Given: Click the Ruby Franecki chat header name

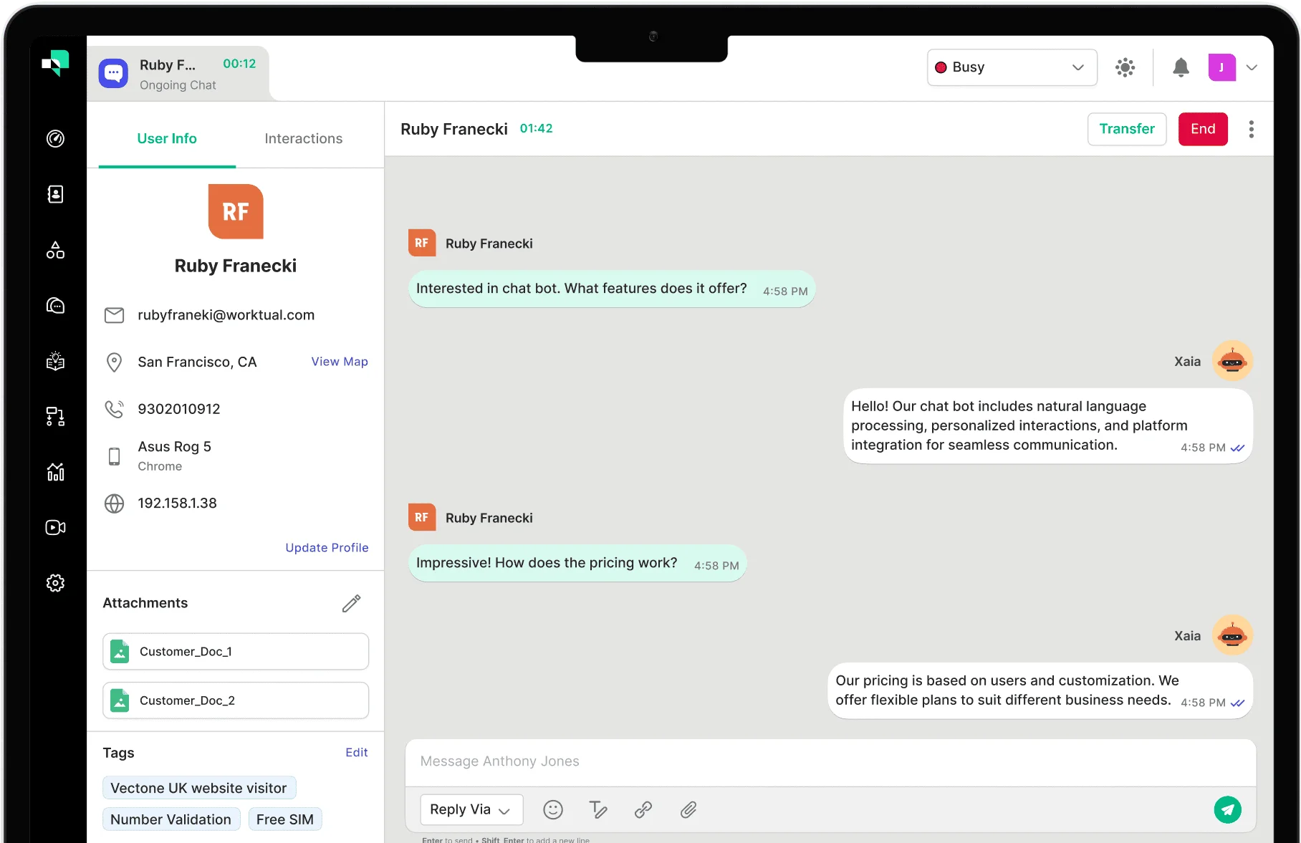Looking at the screenshot, I should coord(454,129).
